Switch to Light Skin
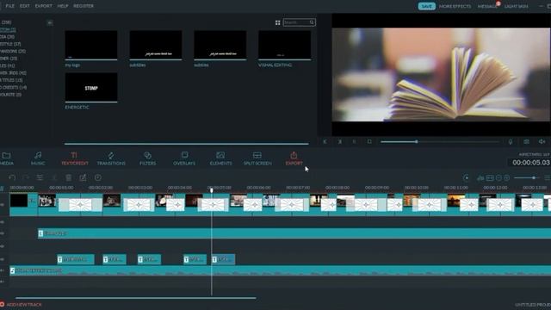The width and height of the screenshot is (551, 310). tap(517, 6)
